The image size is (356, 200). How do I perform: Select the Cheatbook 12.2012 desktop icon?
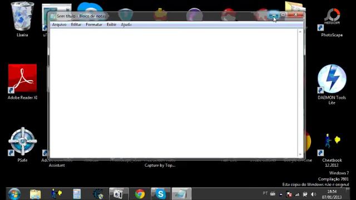[x=332, y=149]
